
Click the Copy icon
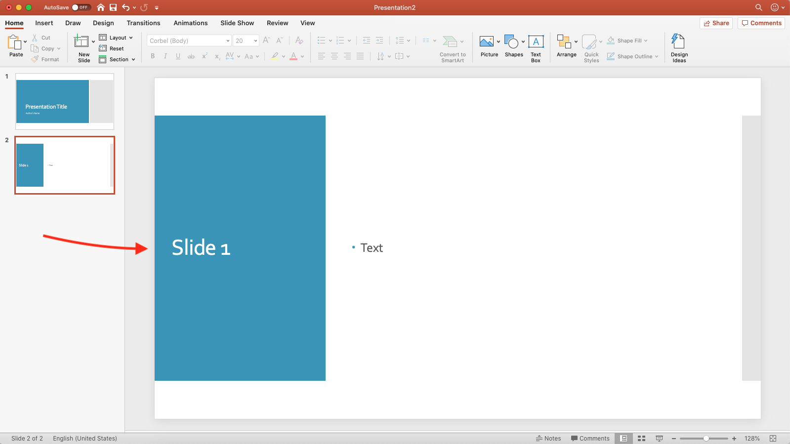click(35, 48)
